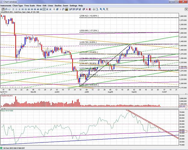Click the volume value tag 165,418
Viewport: 188px width, 150px height.
[x=183, y=106]
